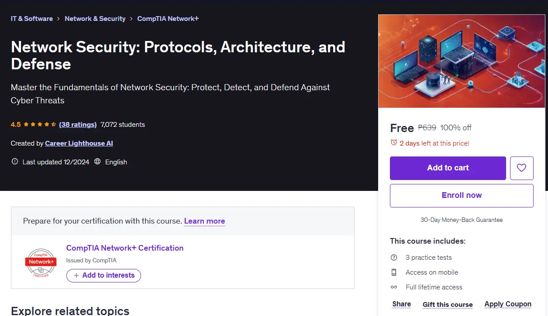The height and width of the screenshot is (316, 548).
Task: Click 'Full lifetime access' text
Action: (x=434, y=287)
